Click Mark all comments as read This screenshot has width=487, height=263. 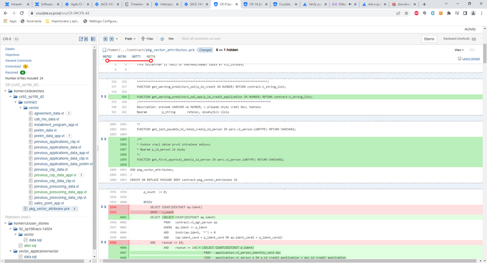coord(201,39)
